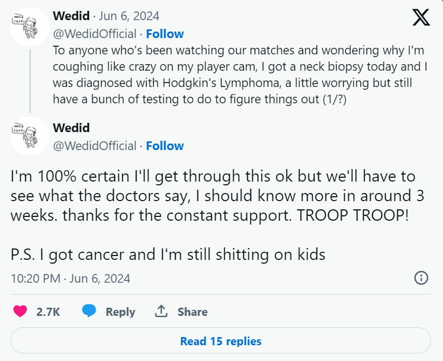Image resolution: width=443 pixels, height=361 pixels.
Task: Click the Wedid display name in second tweet
Action: coord(71,128)
